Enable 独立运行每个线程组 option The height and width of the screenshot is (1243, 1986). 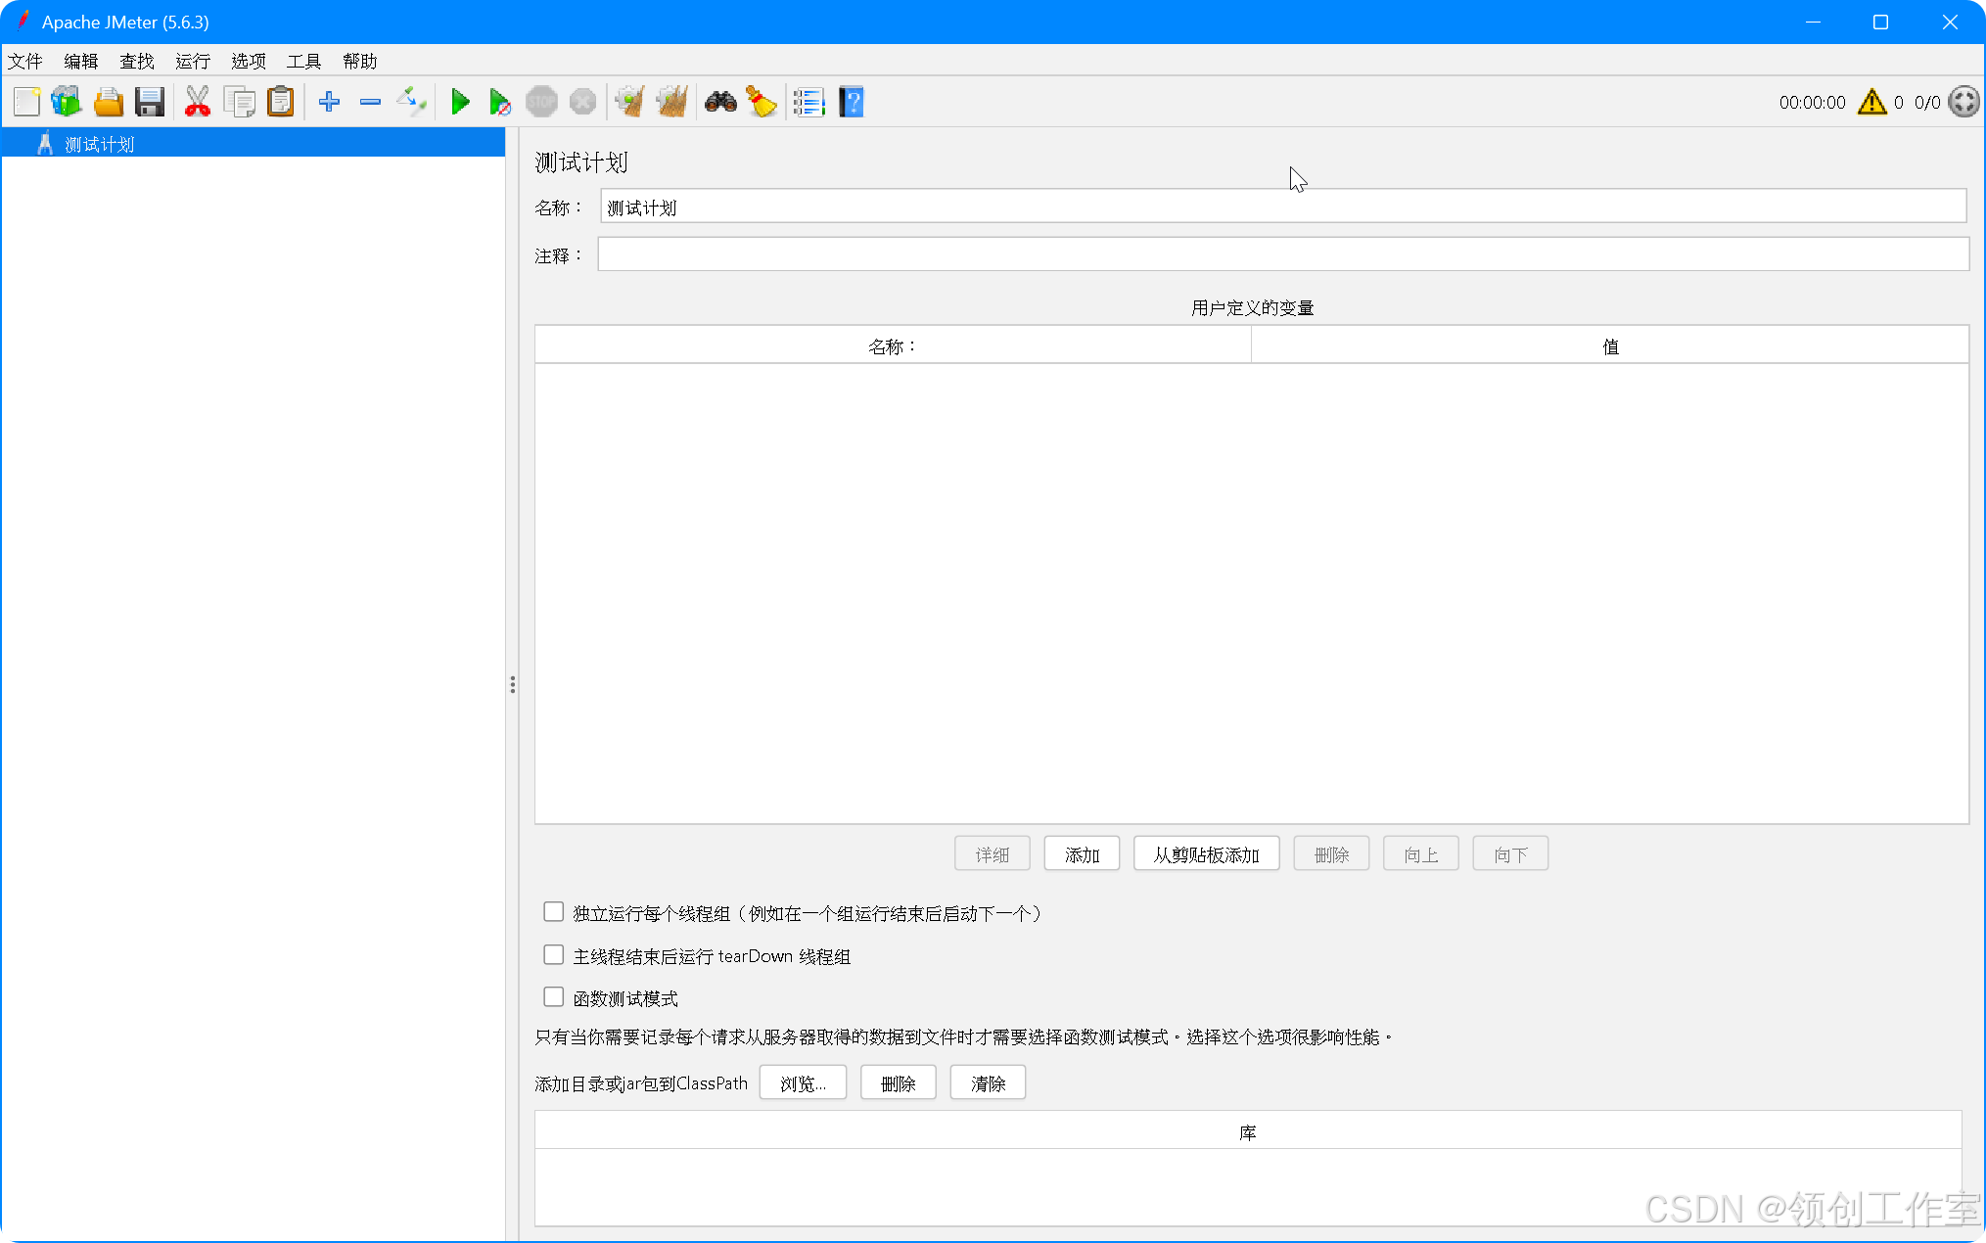tap(553, 911)
